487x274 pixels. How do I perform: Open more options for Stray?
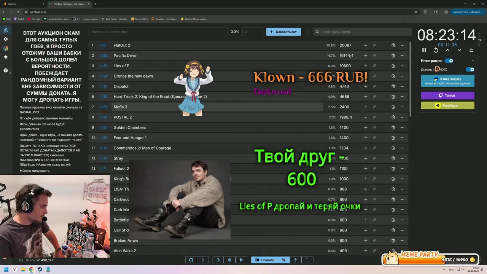tap(403, 158)
